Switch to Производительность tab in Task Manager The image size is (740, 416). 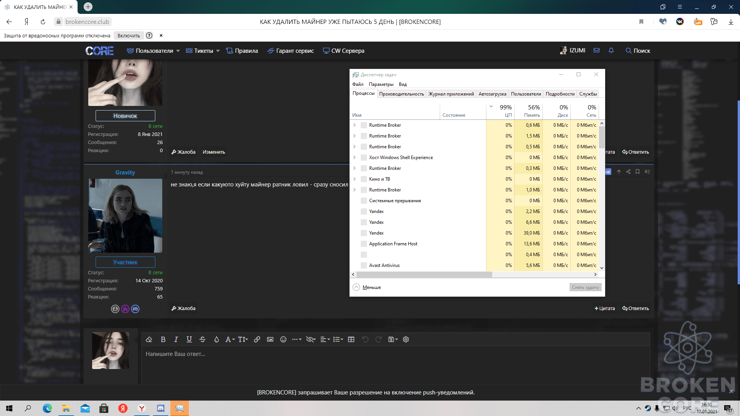[401, 94]
